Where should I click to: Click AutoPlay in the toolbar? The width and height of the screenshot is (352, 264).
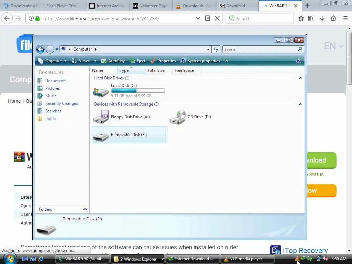tap(113, 61)
